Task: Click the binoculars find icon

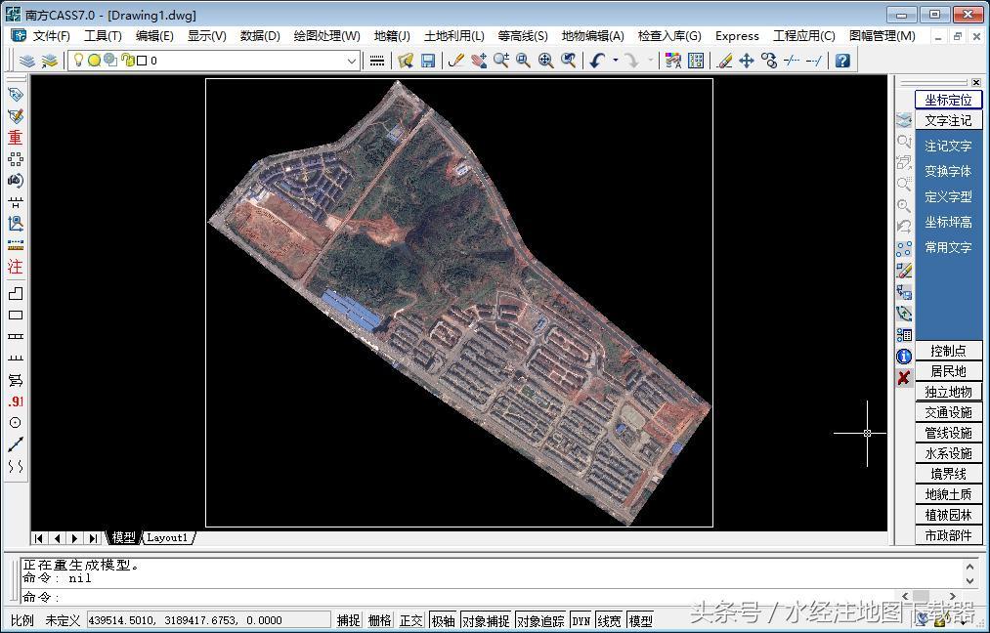Action: click(16, 181)
